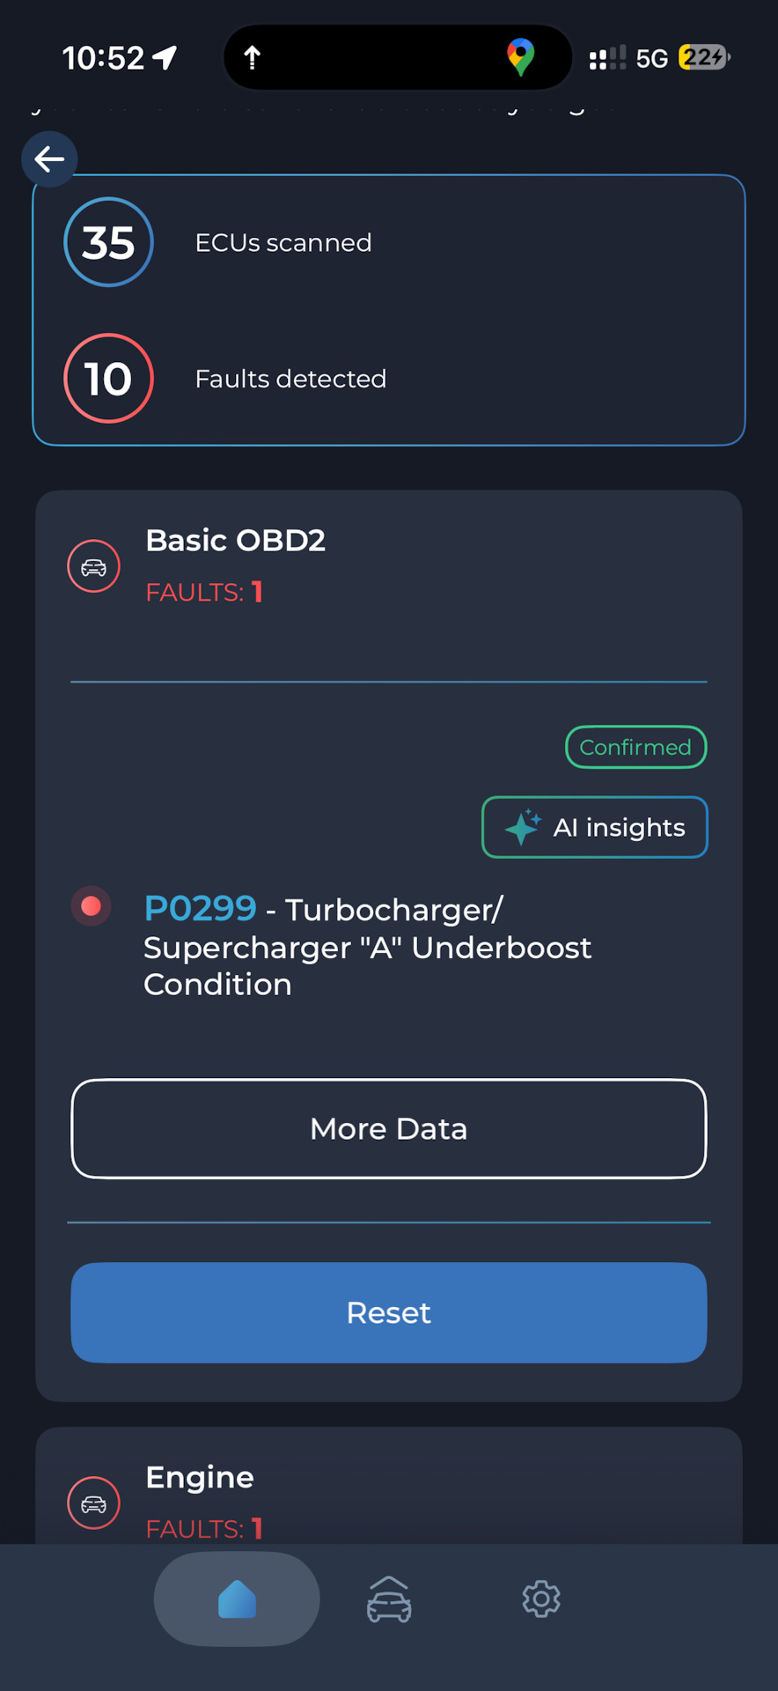Tap the 10 Faults detected circle
Viewport: 778px width, 1691px height.
108,379
